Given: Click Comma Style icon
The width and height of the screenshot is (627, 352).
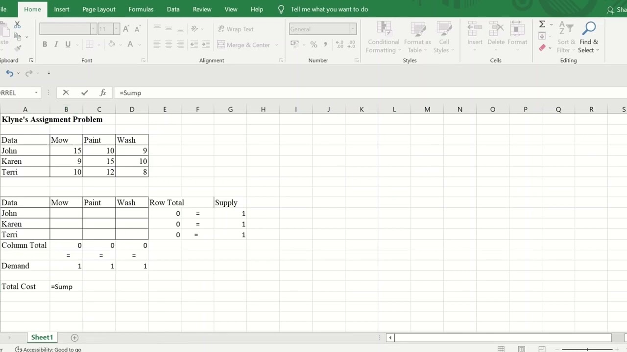Looking at the screenshot, I should point(326,44).
